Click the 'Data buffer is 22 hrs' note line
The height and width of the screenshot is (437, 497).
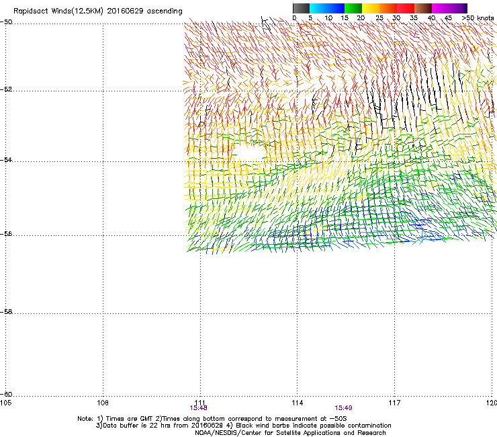243,426
